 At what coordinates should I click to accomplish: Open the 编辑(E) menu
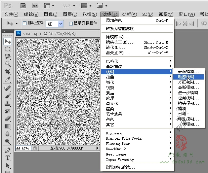[31, 14]
